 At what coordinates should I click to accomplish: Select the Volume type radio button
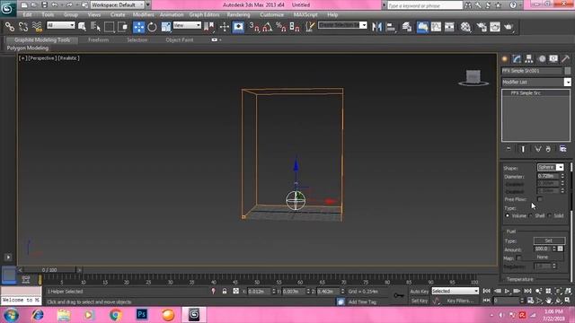508,215
